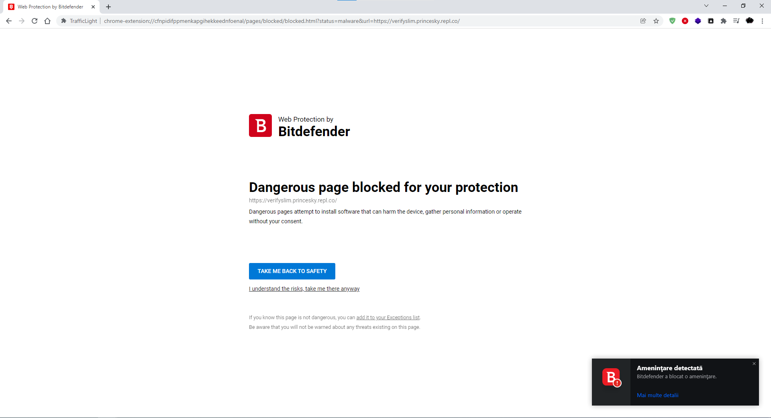Select the Web Protection by Bitdefender tab
Screen dimensions: 771x418
pyautogui.click(x=51, y=7)
